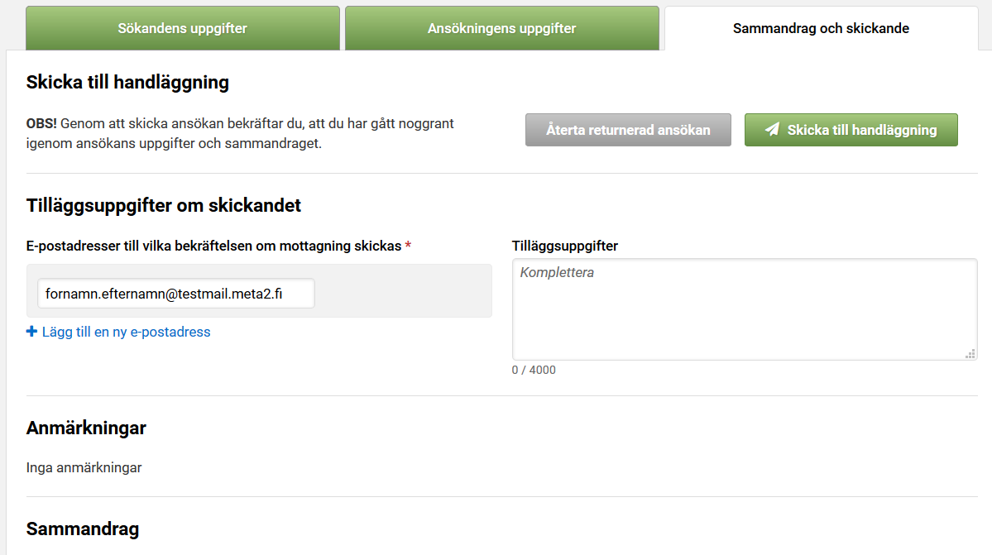Image resolution: width=992 pixels, height=555 pixels.
Task: Click the Tilläggsuppgifter field label
Action: (x=565, y=246)
